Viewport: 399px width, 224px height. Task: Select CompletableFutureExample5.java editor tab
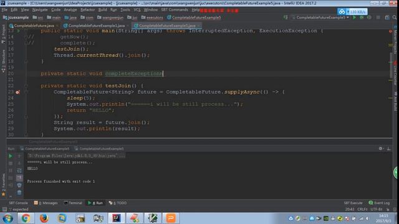click(167, 26)
